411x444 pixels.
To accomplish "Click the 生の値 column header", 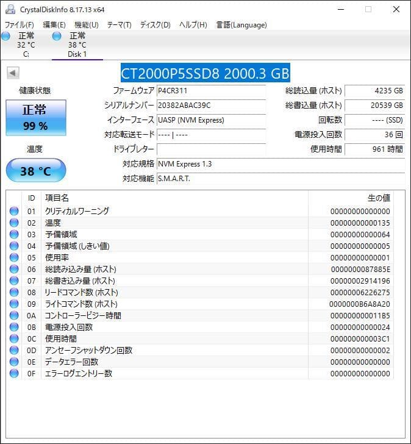I will pos(378,198).
